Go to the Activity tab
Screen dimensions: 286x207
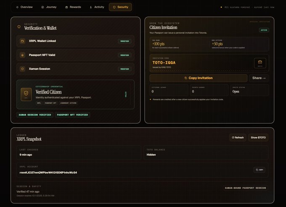pos(97,7)
